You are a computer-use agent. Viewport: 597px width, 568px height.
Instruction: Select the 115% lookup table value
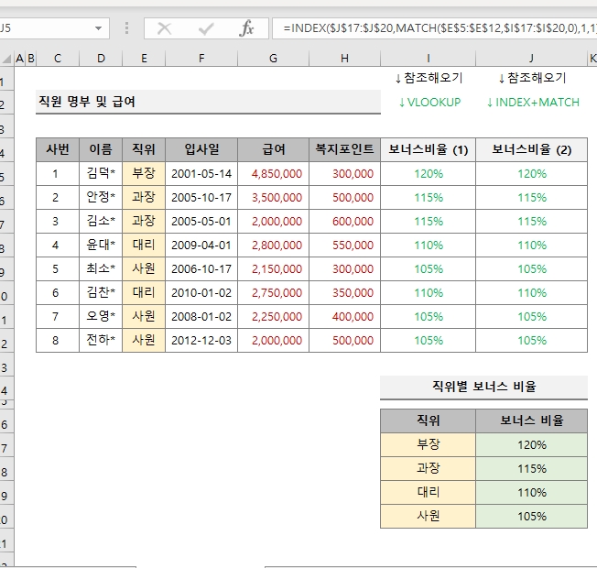click(x=531, y=468)
